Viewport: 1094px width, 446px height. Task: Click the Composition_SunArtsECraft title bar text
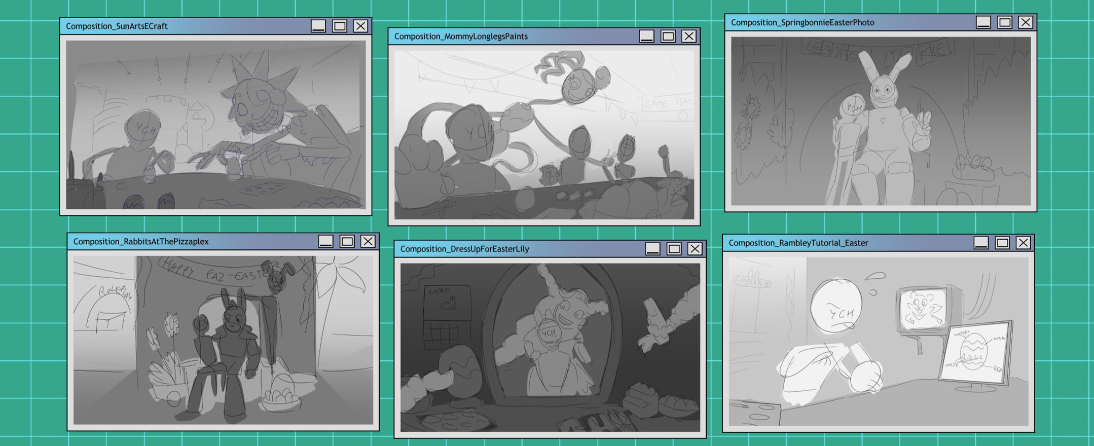tap(117, 26)
